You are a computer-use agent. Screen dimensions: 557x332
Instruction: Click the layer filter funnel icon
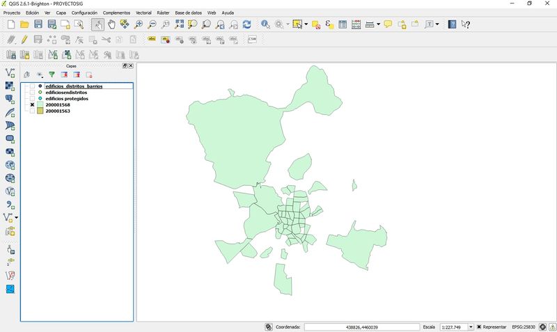52,74
